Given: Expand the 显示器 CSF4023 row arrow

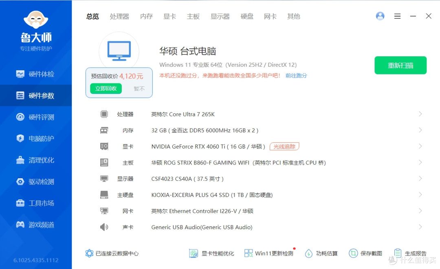Looking at the screenshot, I should pos(420,179).
